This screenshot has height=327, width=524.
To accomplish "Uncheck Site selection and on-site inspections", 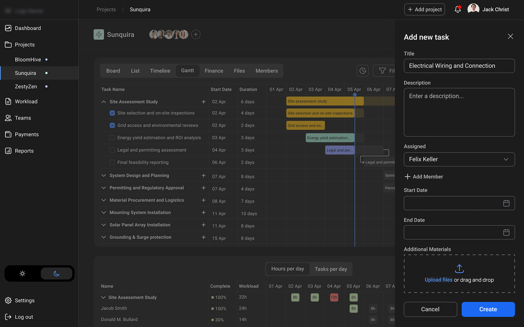I will click(x=112, y=113).
